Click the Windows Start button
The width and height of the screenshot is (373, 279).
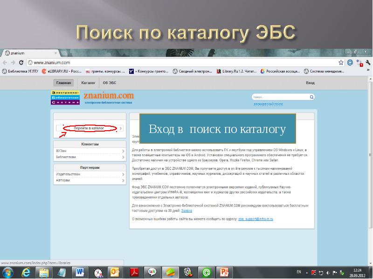click(8, 272)
